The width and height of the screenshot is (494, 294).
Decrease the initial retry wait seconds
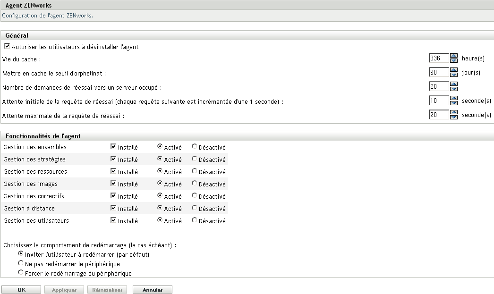(453, 102)
